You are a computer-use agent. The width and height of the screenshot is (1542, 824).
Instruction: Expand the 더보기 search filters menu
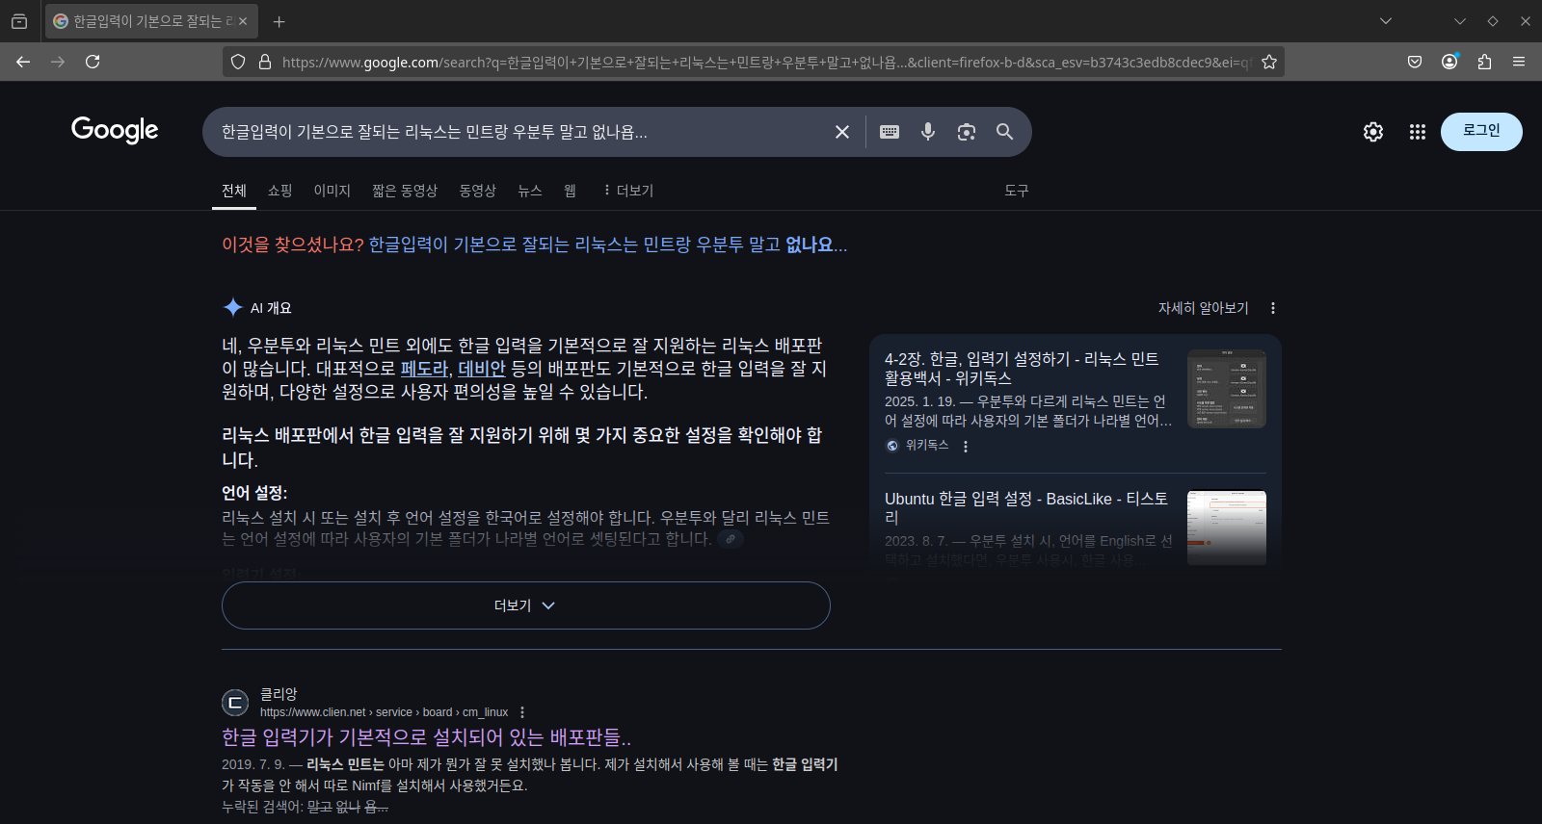(x=628, y=191)
